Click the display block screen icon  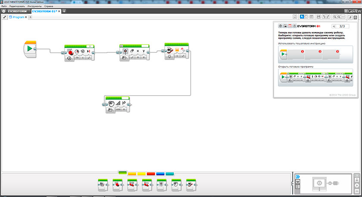pos(125,51)
